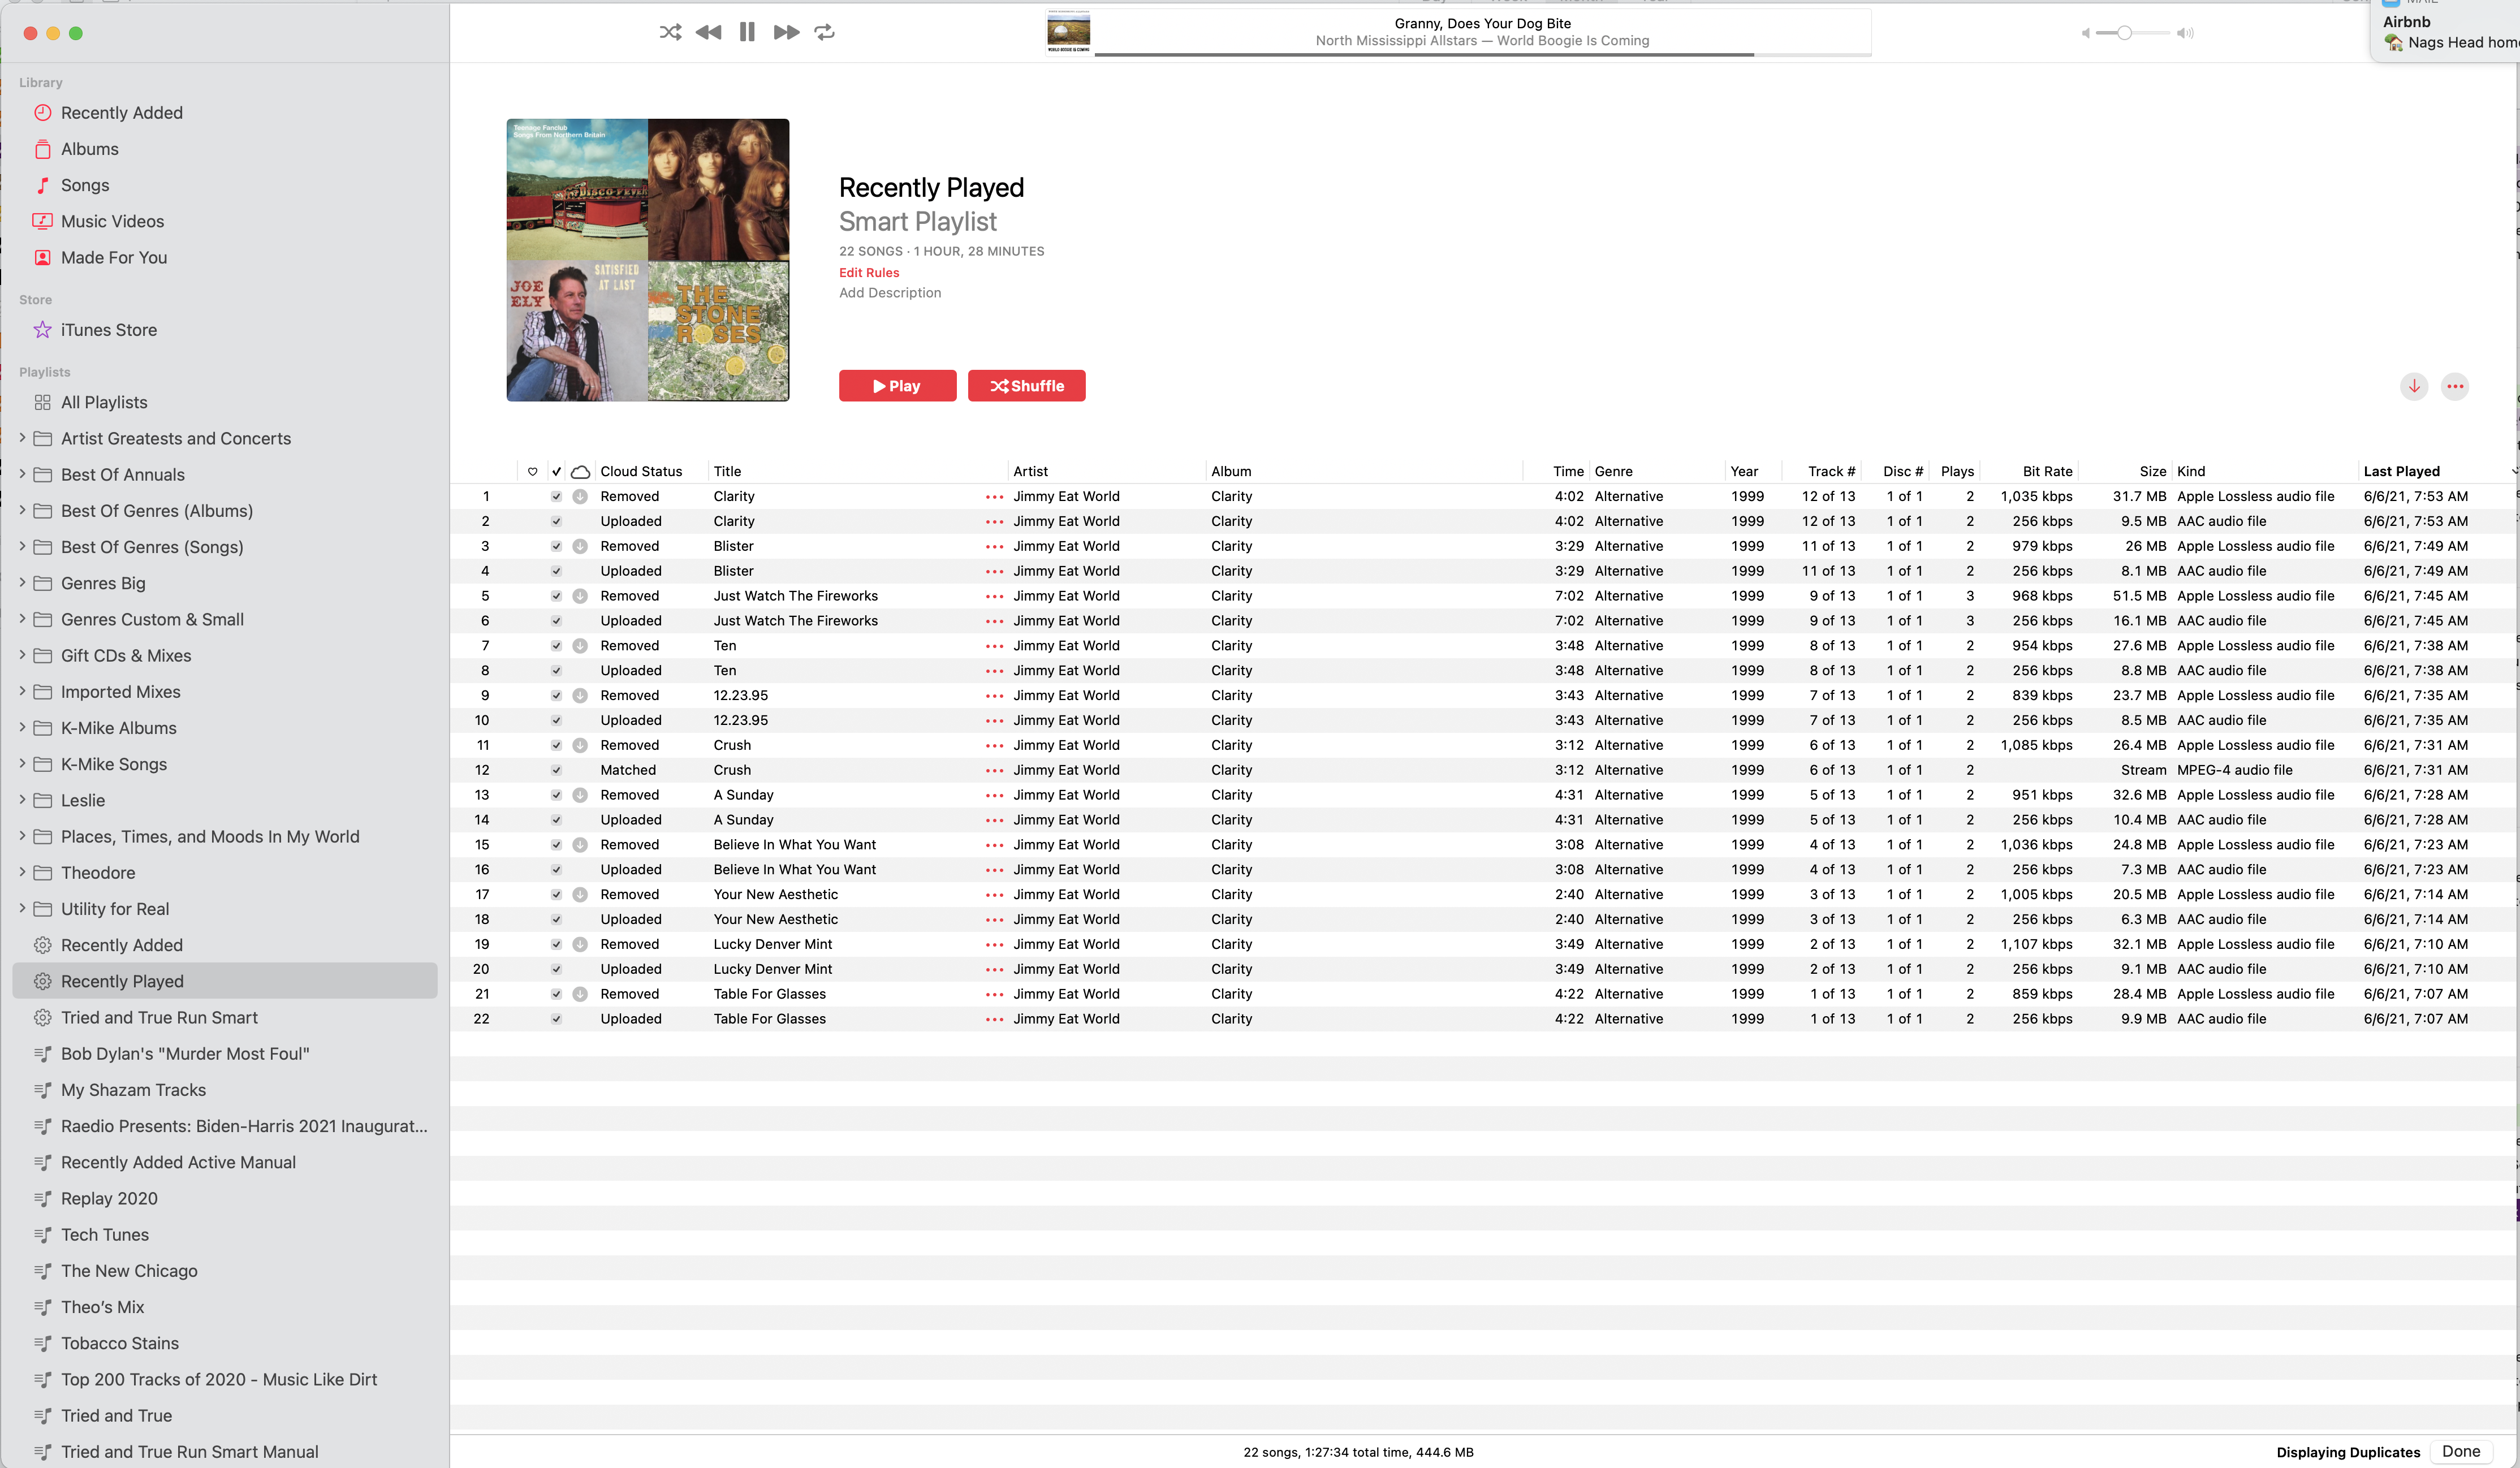Open ellipsis menu for Just Watch The Fireworks row 5

click(x=994, y=596)
